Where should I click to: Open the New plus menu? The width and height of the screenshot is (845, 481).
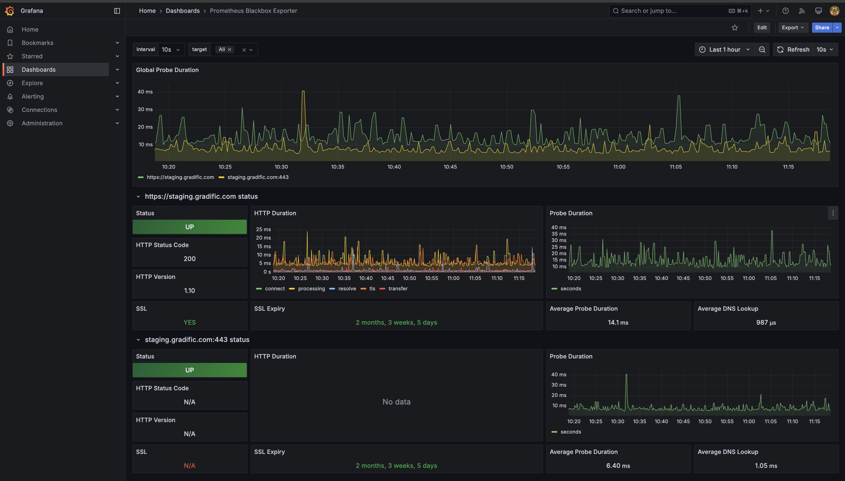(763, 11)
